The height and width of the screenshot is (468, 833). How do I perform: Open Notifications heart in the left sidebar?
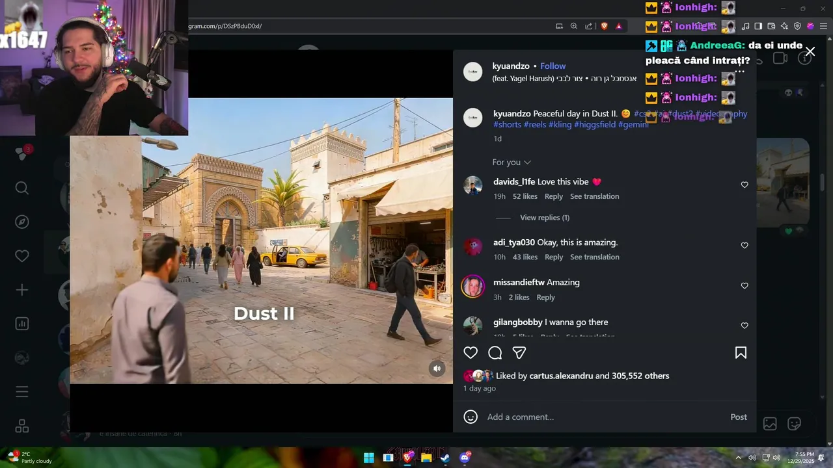(x=22, y=256)
